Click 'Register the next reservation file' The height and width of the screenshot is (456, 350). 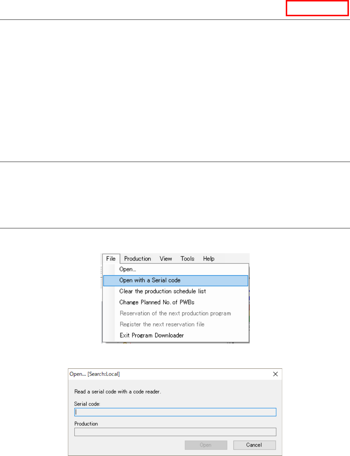tap(176, 325)
